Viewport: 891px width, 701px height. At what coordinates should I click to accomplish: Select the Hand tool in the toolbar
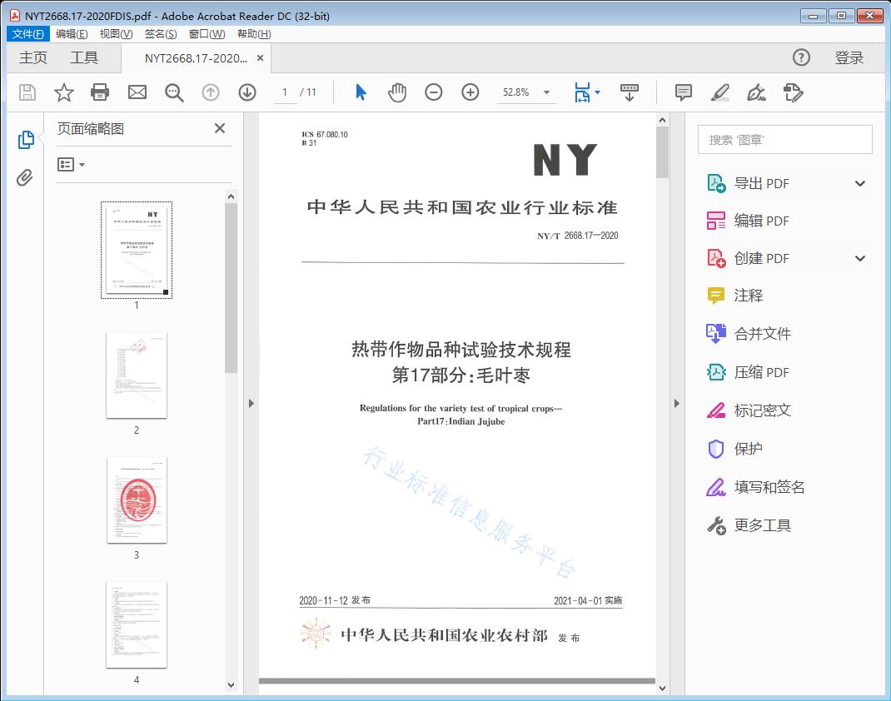point(397,92)
